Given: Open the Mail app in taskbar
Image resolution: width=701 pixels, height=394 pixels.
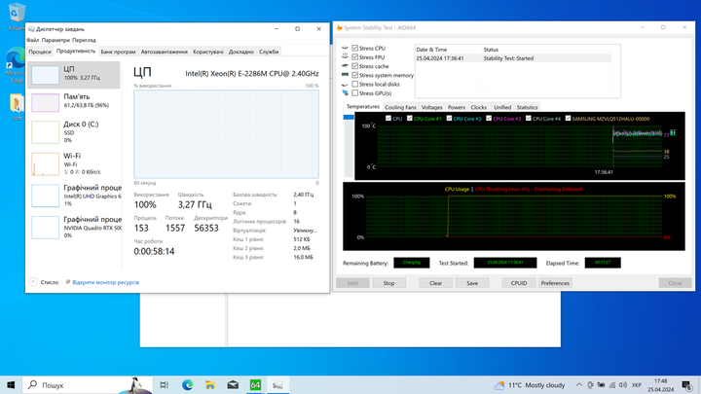Looking at the screenshot, I should (233, 384).
